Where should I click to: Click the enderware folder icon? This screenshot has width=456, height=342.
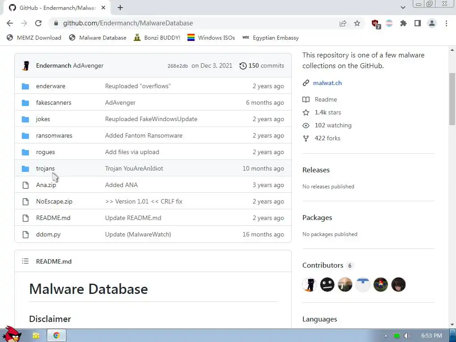click(25, 86)
